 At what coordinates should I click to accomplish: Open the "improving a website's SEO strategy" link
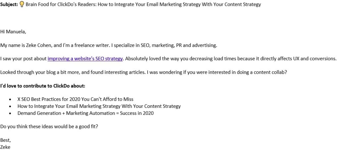click(85, 59)
